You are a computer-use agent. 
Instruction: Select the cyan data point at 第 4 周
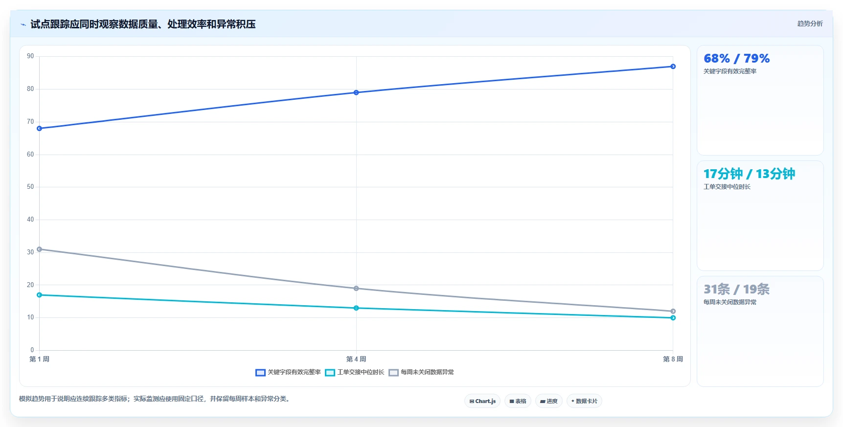pyautogui.click(x=356, y=308)
